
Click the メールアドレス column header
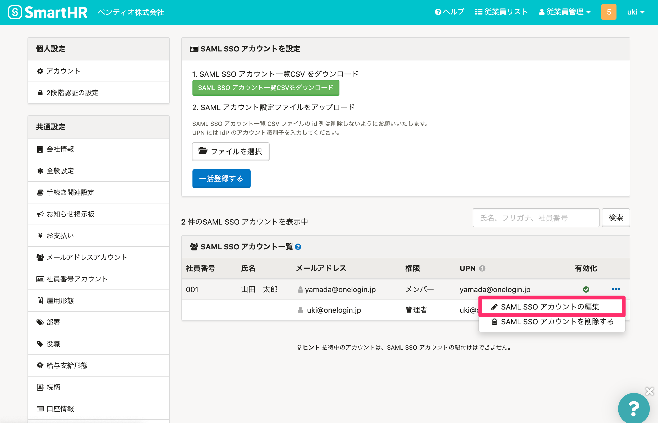click(321, 268)
